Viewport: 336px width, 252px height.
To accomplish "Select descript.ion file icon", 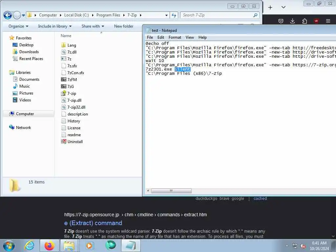I will pos(63,114).
